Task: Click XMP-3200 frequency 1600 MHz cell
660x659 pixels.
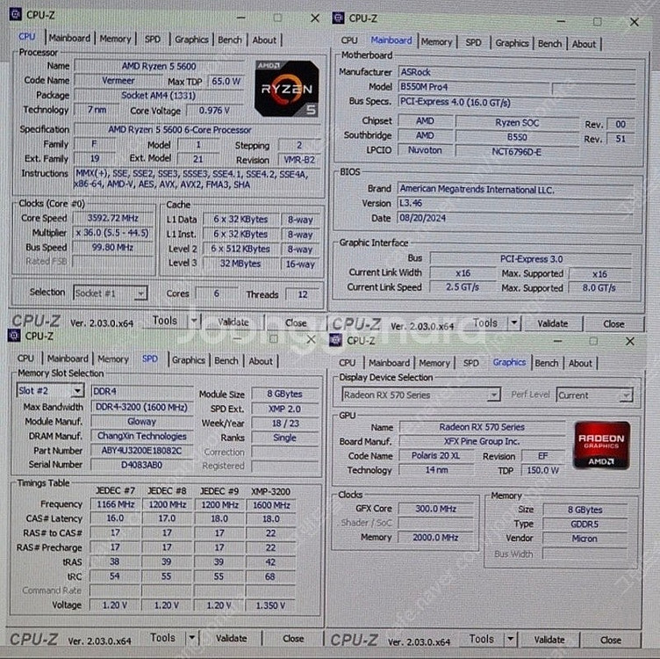Action: point(271,504)
